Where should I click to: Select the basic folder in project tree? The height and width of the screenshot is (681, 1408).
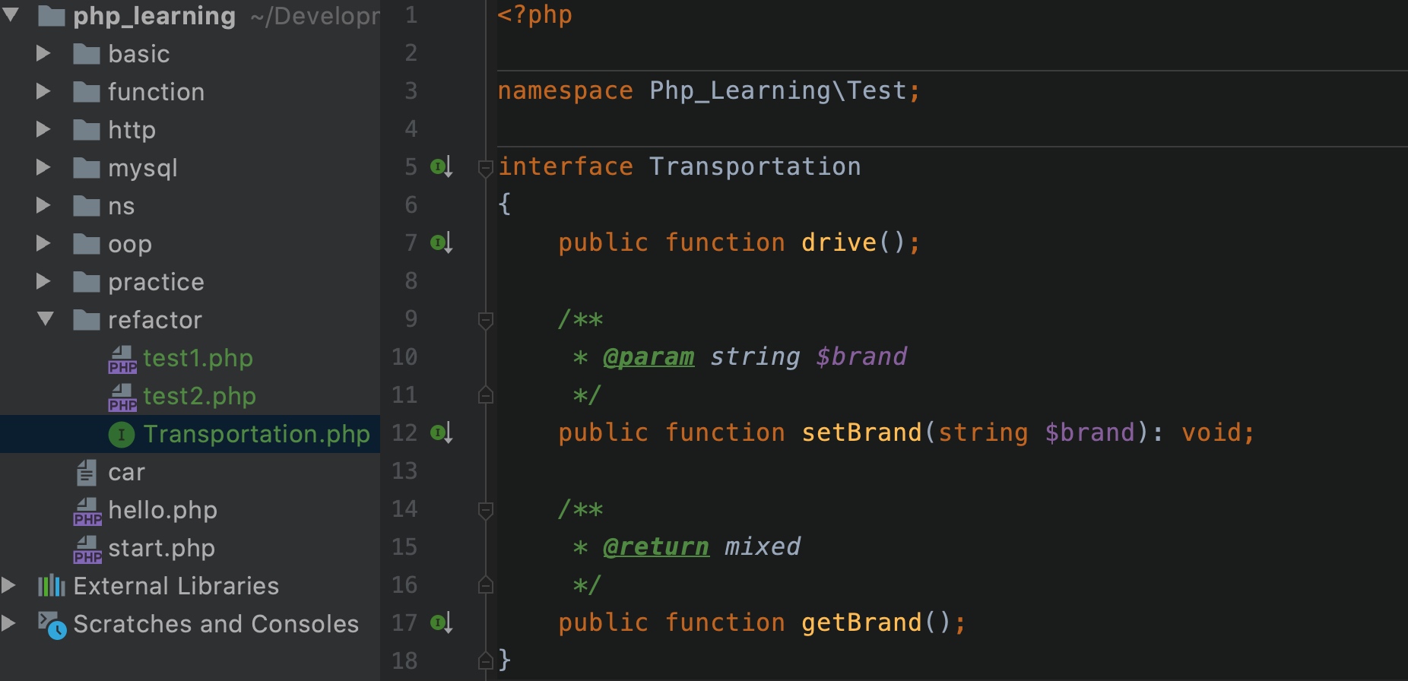click(x=139, y=54)
